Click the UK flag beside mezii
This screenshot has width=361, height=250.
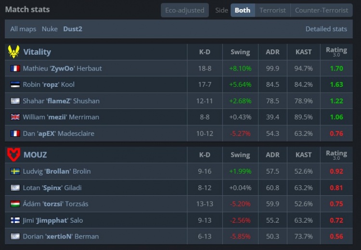click(x=15, y=118)
